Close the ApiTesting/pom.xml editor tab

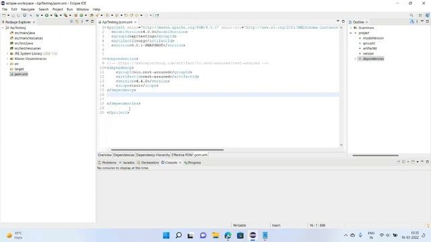[135, 22]
